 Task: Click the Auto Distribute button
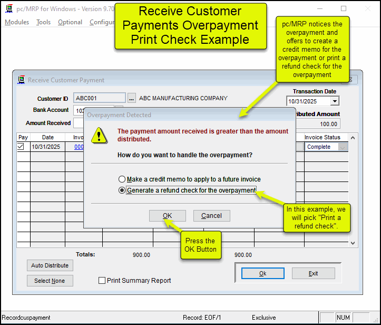(50, 265)
